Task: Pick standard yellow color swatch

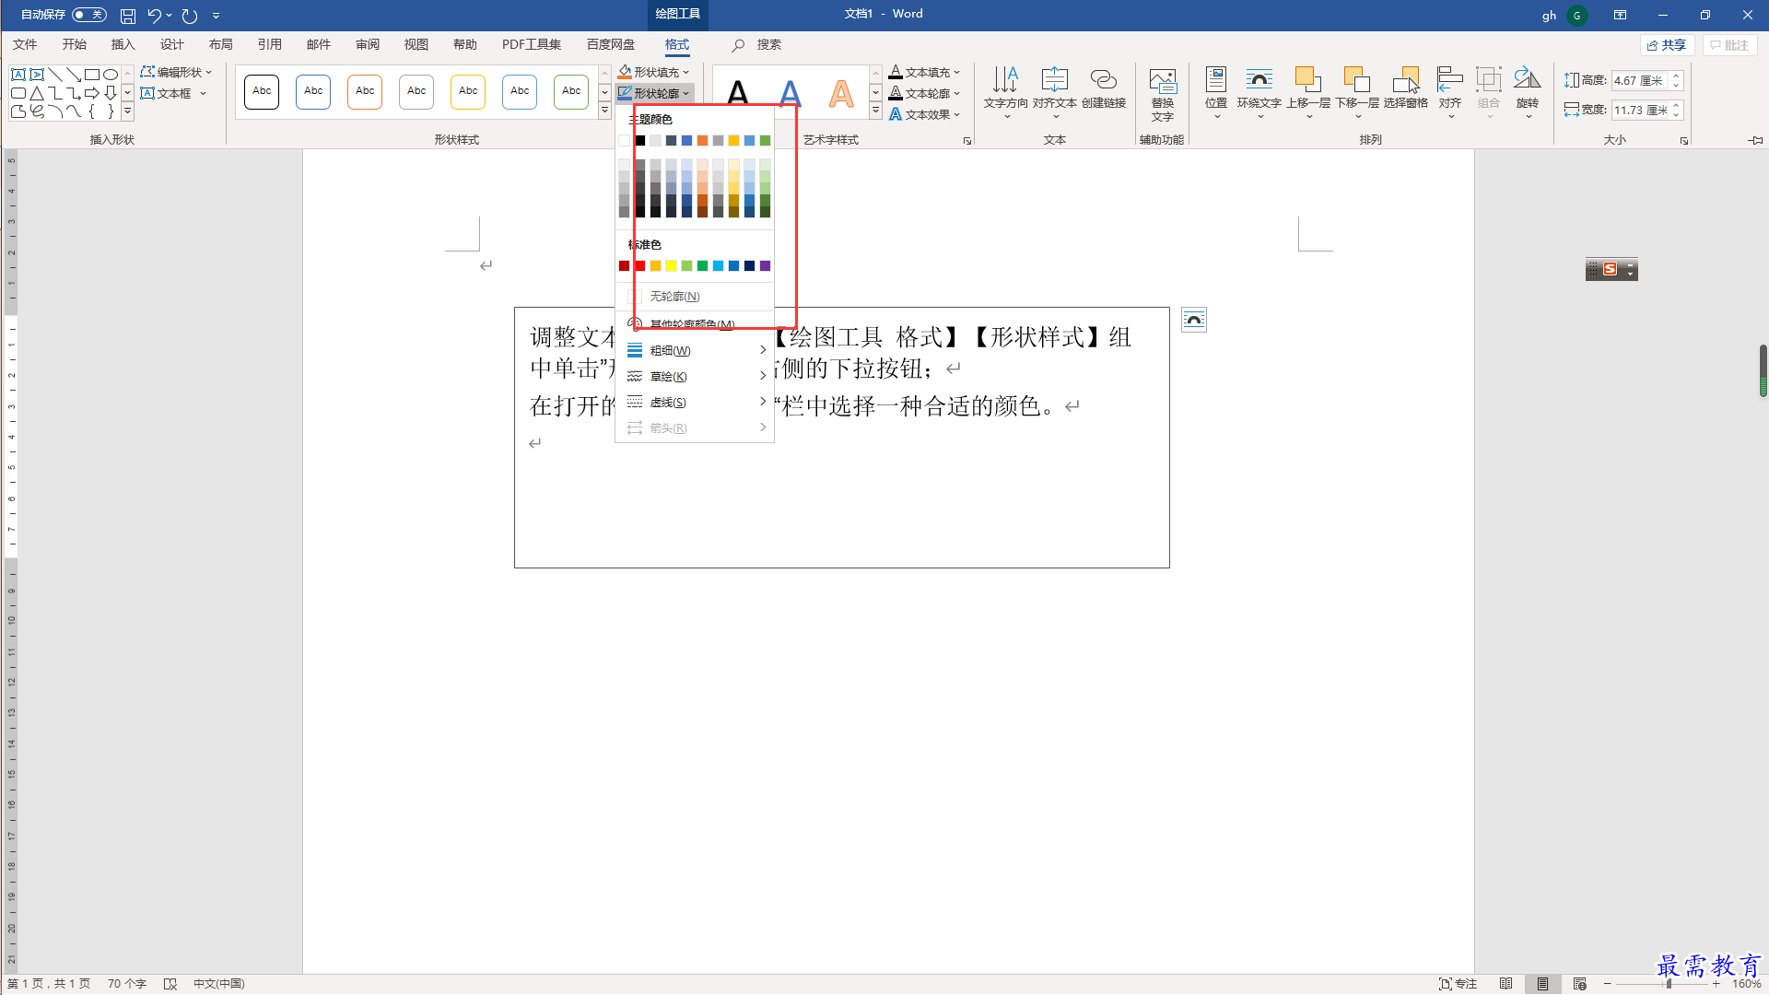Action: [x=671, y=266]
